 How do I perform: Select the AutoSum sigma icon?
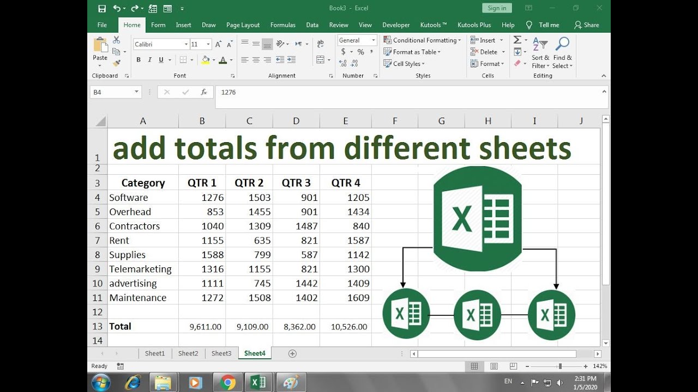(518, 40)
